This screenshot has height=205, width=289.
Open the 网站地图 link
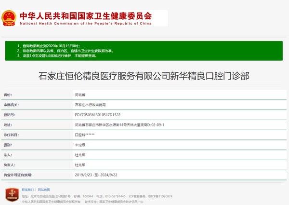coord(44,190)
